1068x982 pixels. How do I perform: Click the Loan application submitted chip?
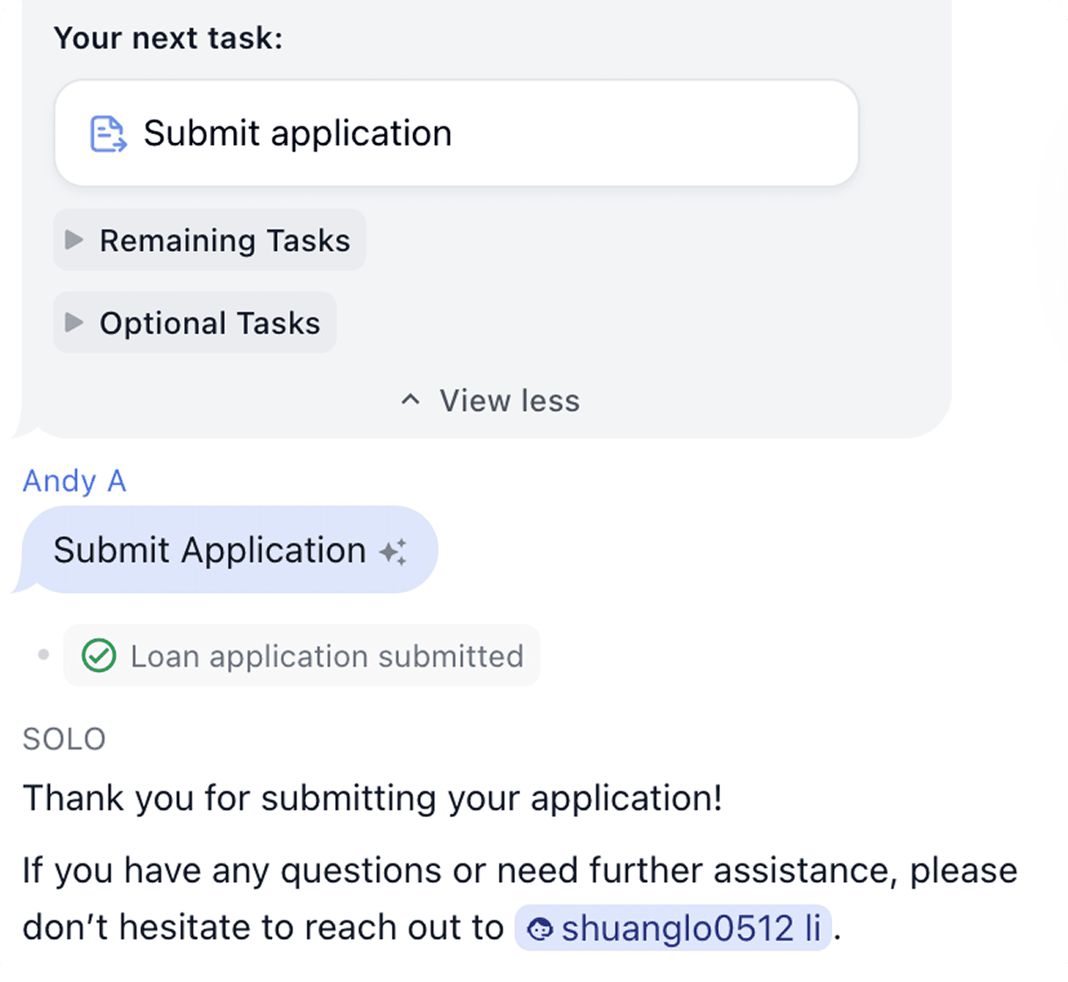[326, 656]
